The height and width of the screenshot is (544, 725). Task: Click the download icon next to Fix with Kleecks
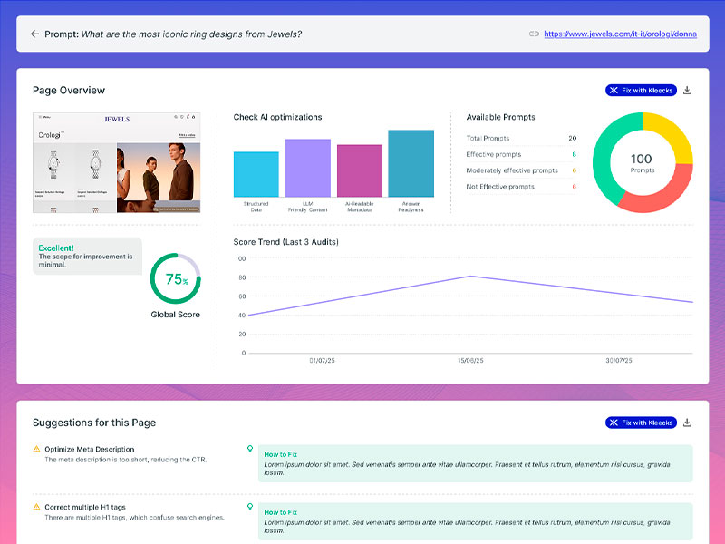687,90
